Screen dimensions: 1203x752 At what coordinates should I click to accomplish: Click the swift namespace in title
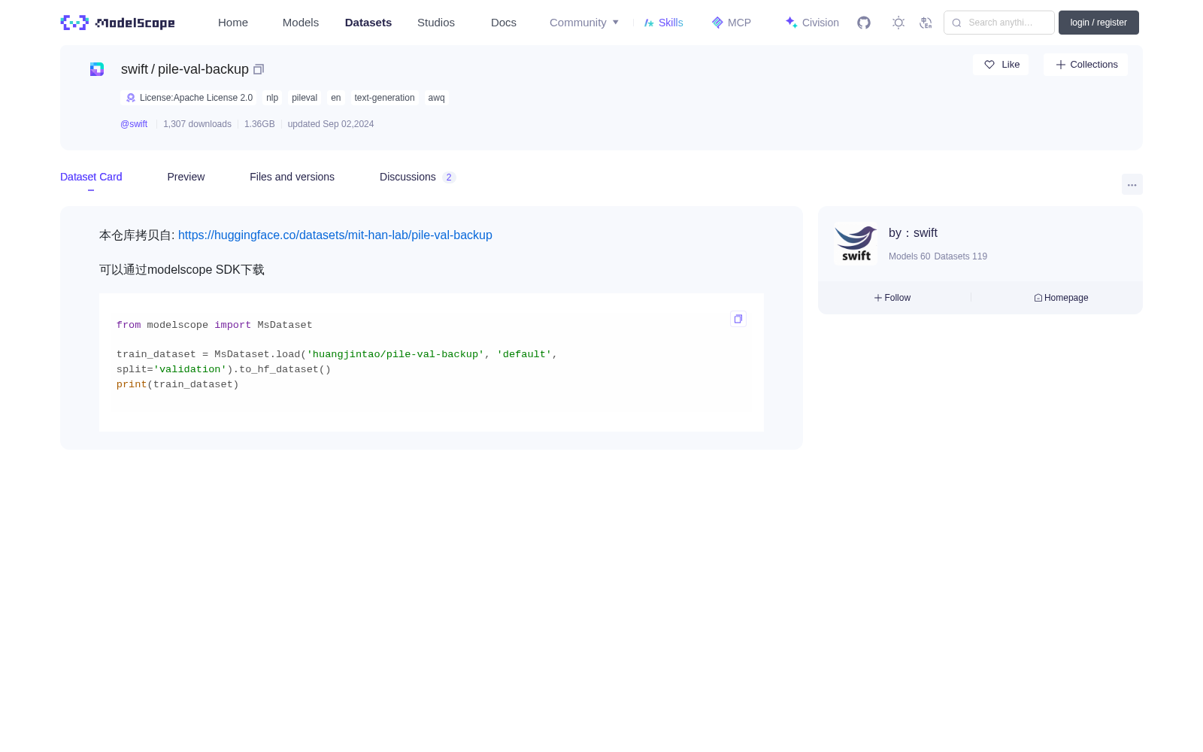135,69
